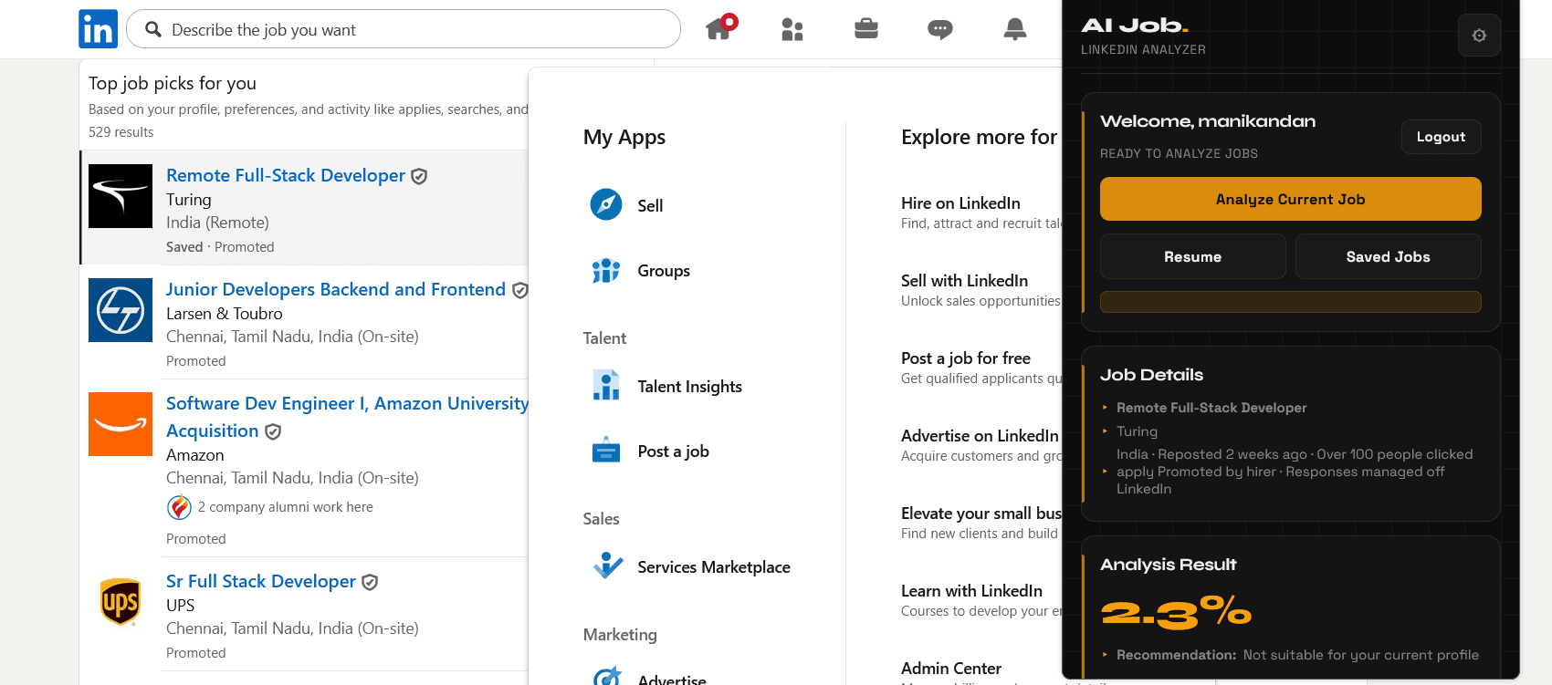
Task: Click verified badge beside Amazon University Acquisition
Action: click(273, 431)
